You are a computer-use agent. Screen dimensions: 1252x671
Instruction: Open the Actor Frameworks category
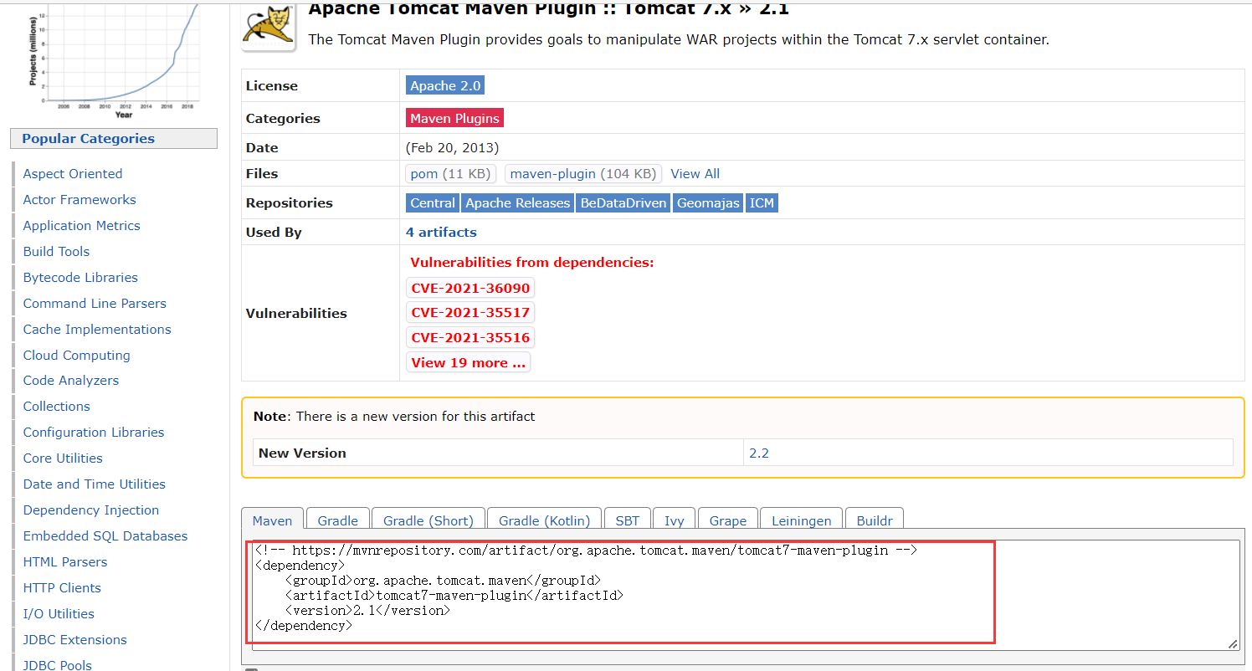point(80,200)
